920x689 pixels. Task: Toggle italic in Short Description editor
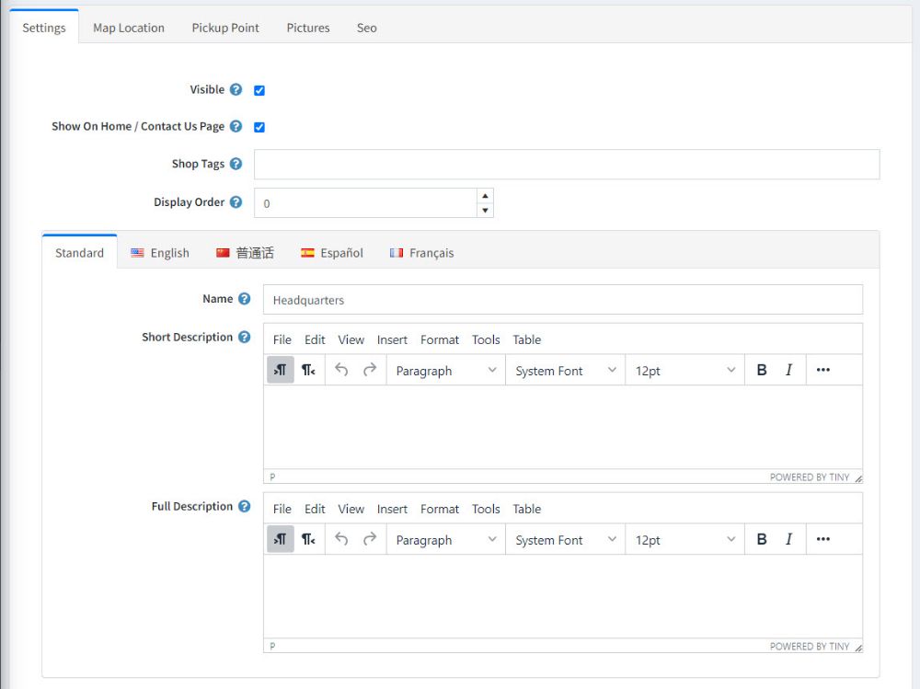(x=789, y=370)
